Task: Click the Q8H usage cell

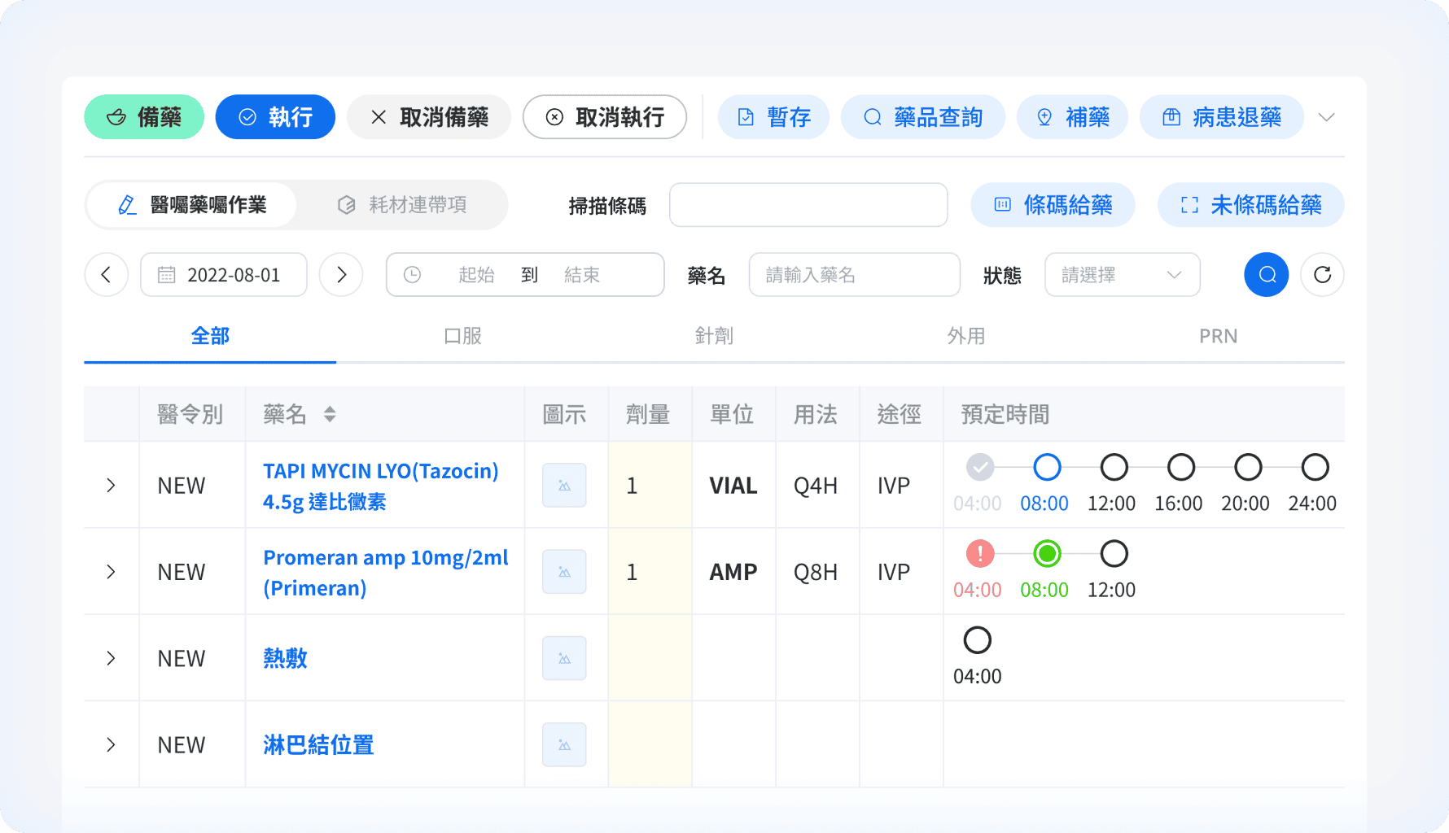Action: (816, 572)
